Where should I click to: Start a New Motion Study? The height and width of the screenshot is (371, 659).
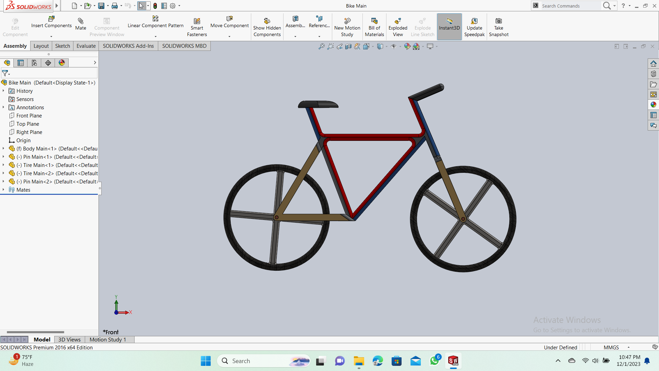347,27
